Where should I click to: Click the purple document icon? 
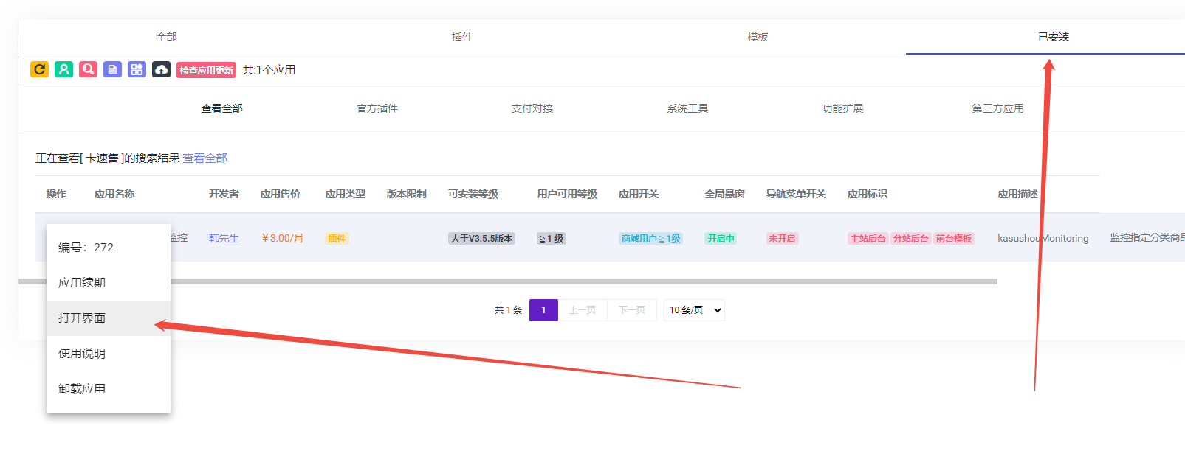pos(112,69)
